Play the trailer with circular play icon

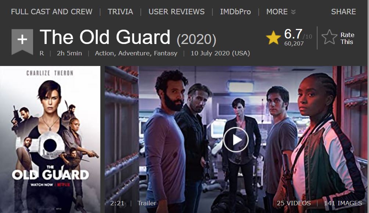coord(236,140)
